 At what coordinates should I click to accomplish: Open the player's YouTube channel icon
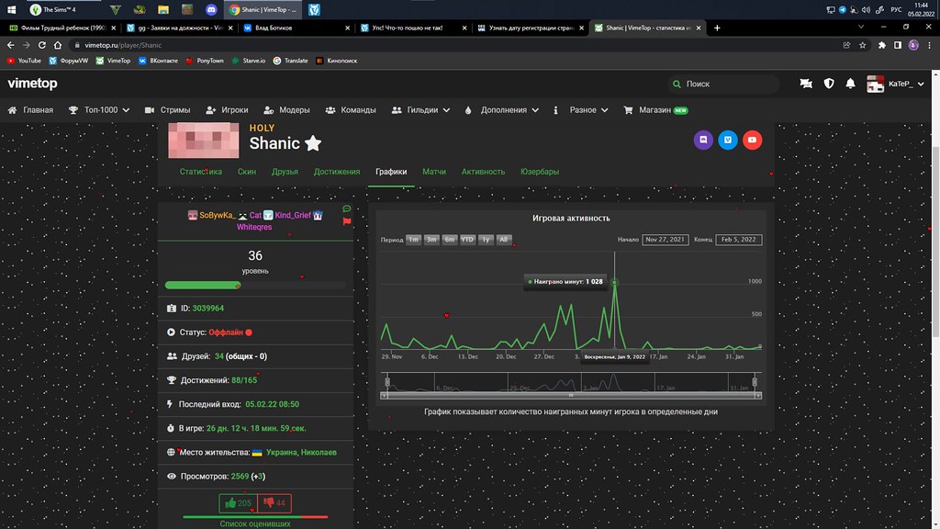(752, 141)
